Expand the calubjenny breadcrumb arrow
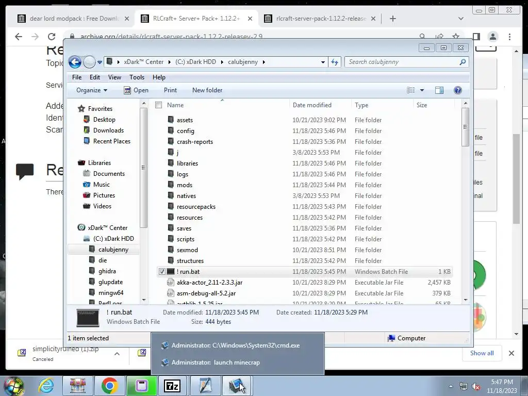 point(263,62)
